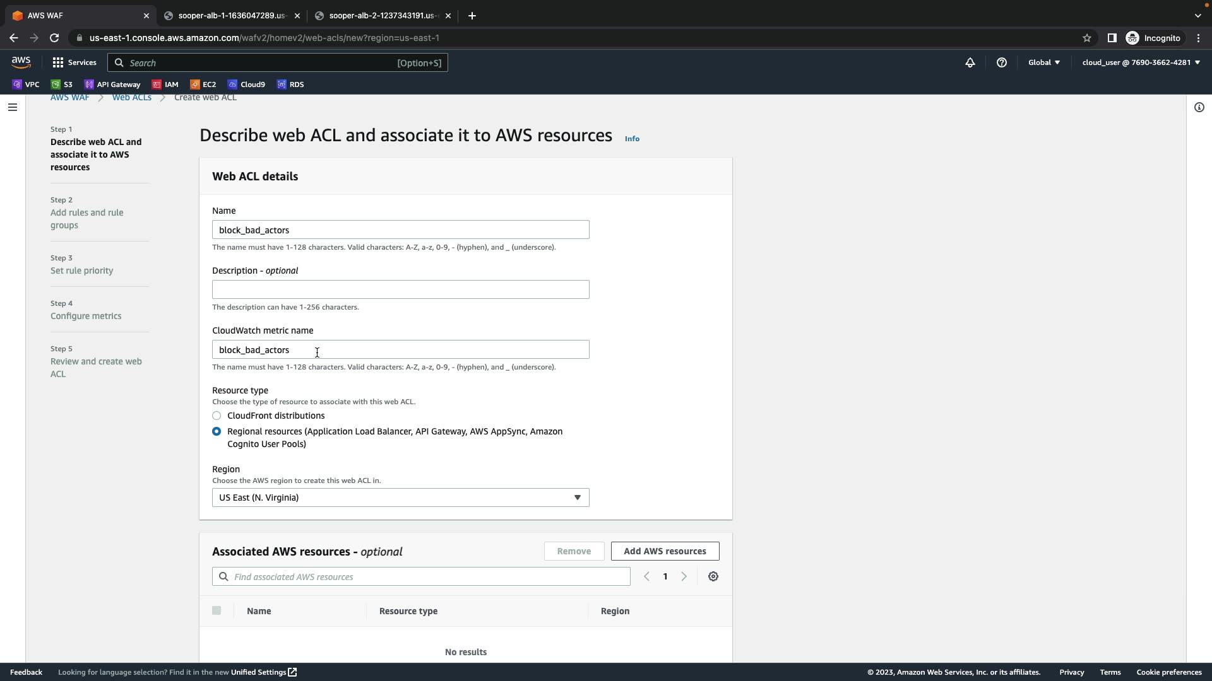The image size is (1212, 681).
Task: Open the info panel icon at right
Action: pyautogui.click(x=1199, y=107)
